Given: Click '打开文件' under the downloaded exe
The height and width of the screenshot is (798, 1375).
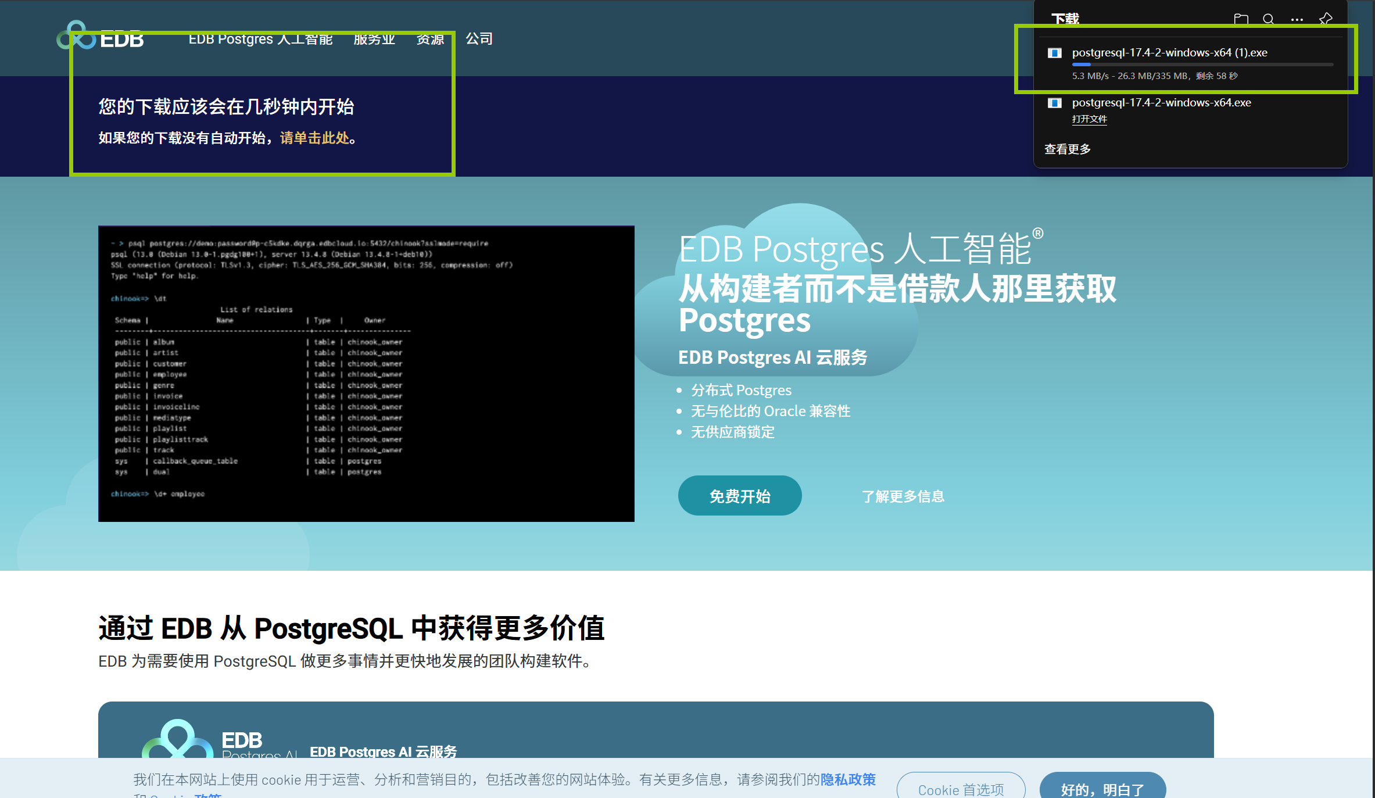Looking at the screenshot, I should click(1089, 119).
